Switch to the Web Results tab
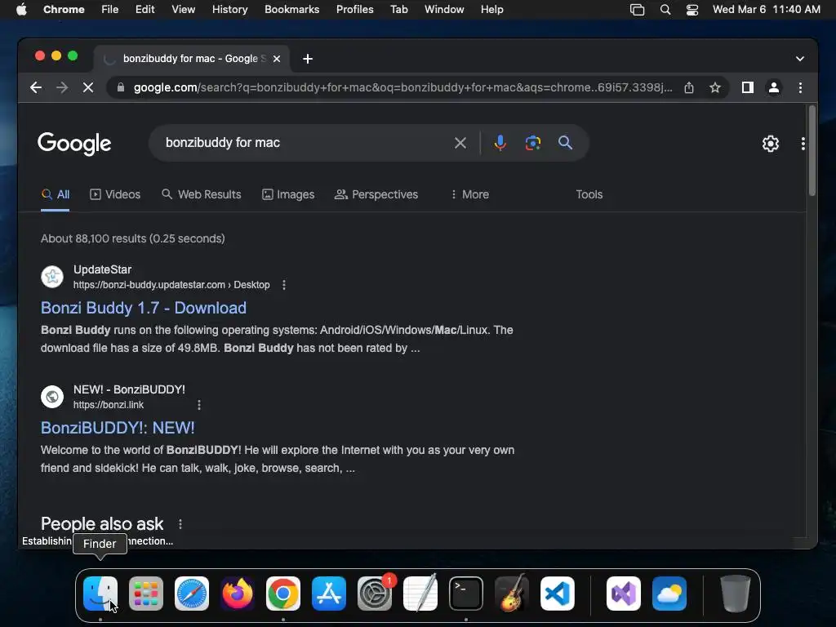The width and height of the screenshot is (836, 627). pos(202,194)
